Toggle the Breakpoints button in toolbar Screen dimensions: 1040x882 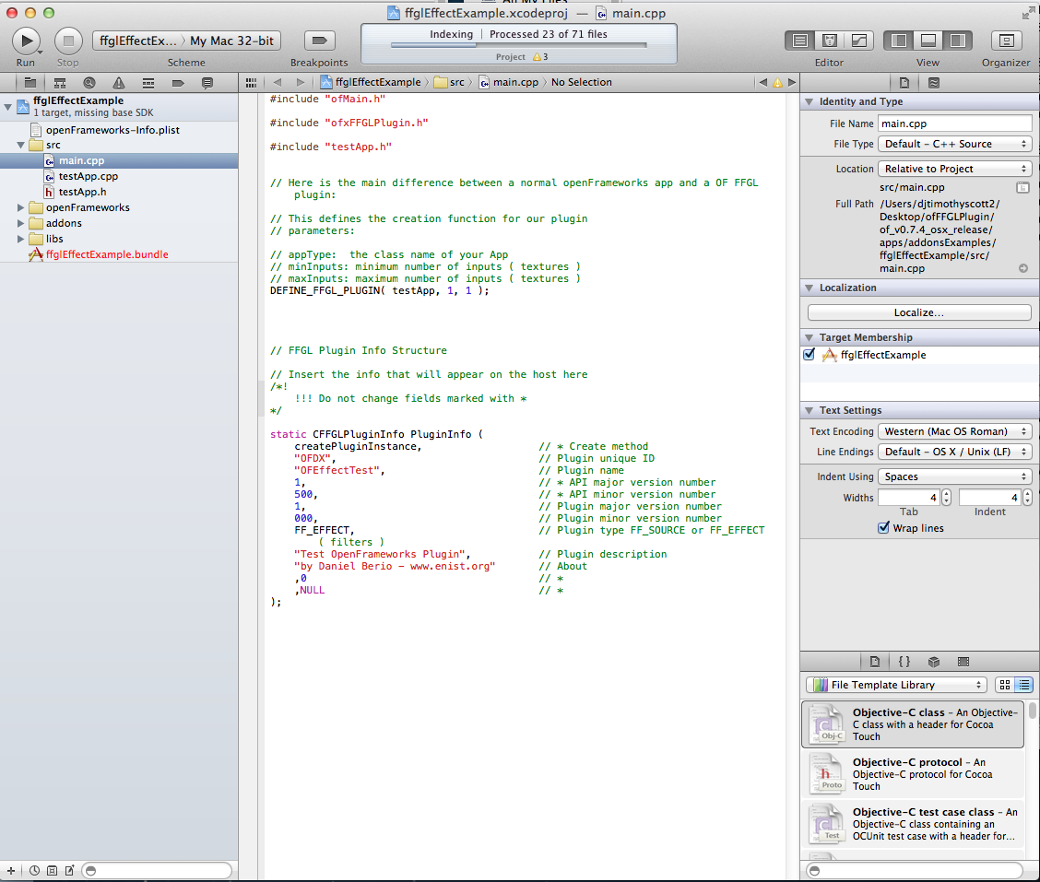point(319,41)
